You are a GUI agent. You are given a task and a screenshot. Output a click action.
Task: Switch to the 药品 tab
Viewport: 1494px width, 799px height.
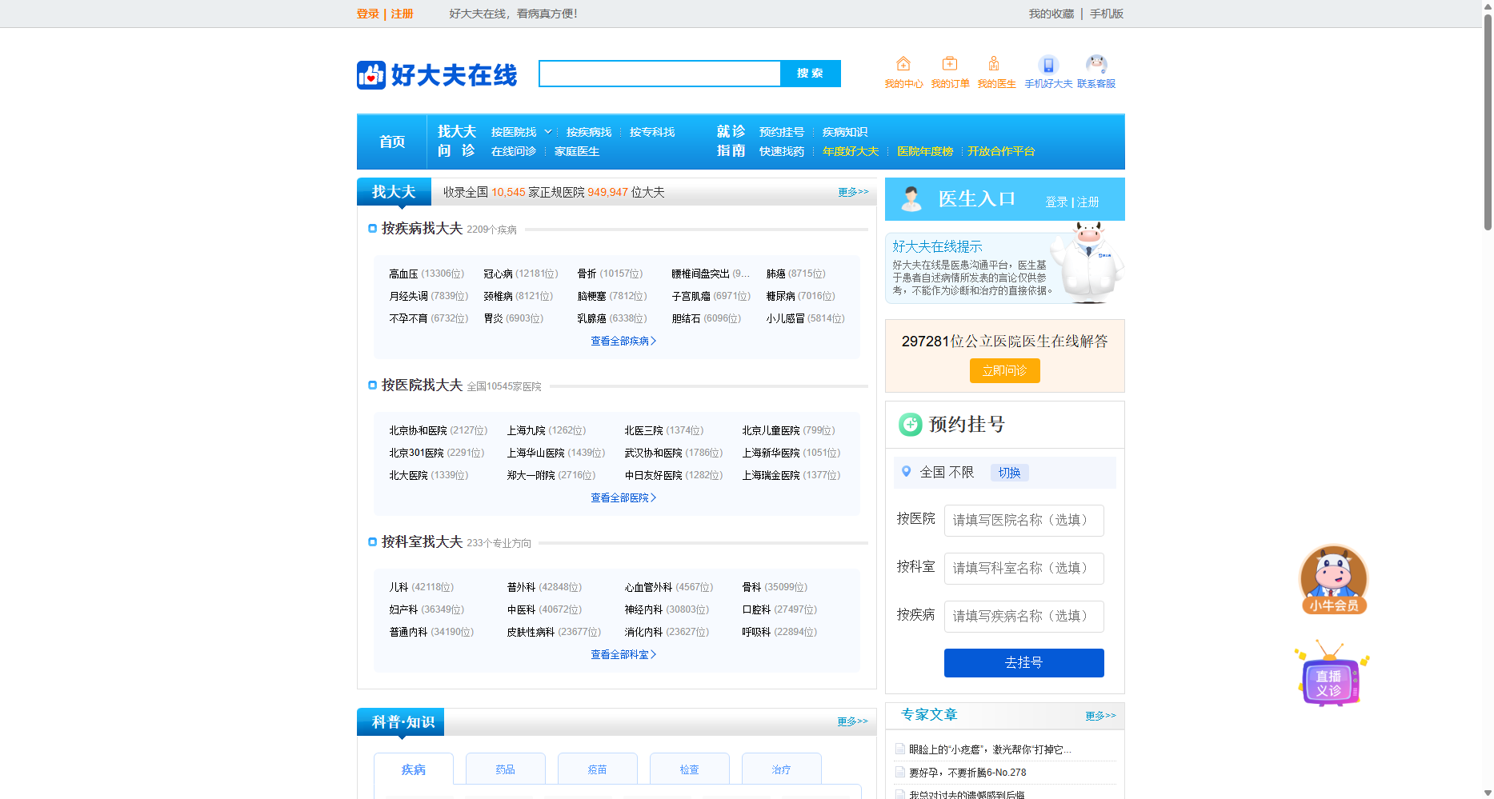[506, 769]
